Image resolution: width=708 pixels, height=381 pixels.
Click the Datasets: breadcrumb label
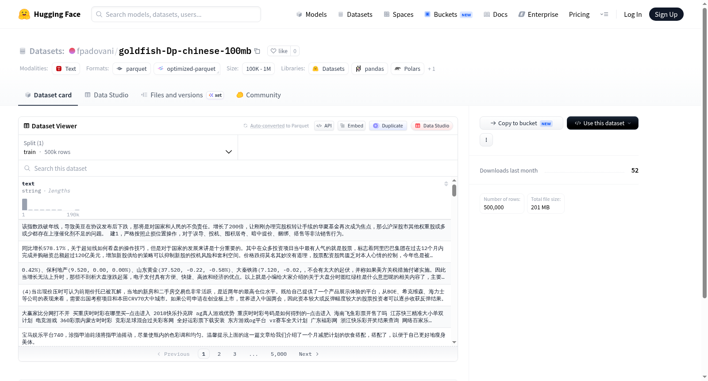[x=47, y=51]
